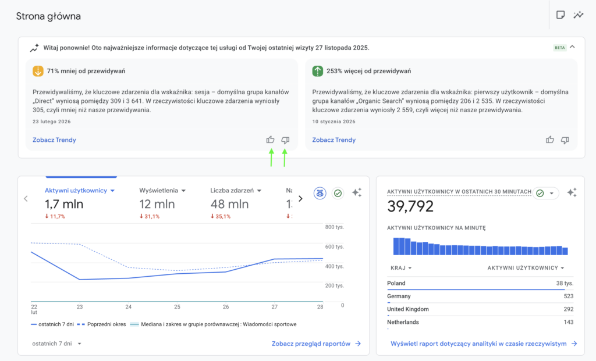Open the 'Zobacz przegląd raportów' link
This screenshot has width=596, height=361.
316,344
